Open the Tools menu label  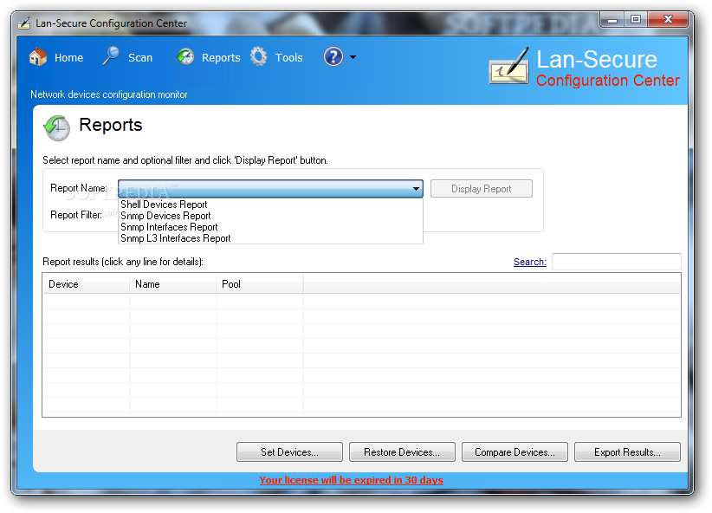(288, 58)
